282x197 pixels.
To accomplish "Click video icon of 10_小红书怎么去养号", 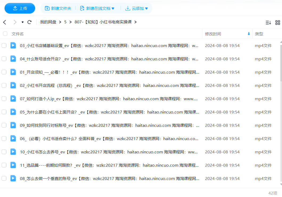I will point(13,152).
